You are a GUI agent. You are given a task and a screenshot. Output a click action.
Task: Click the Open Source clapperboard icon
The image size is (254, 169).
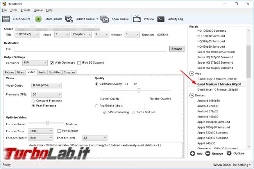6,19
